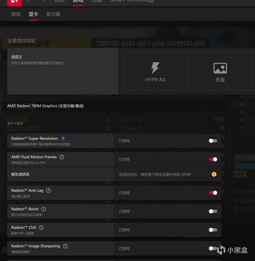Click Radeon Chill label
The width and height of the screenshot is (255, 261).
(24, 228)
